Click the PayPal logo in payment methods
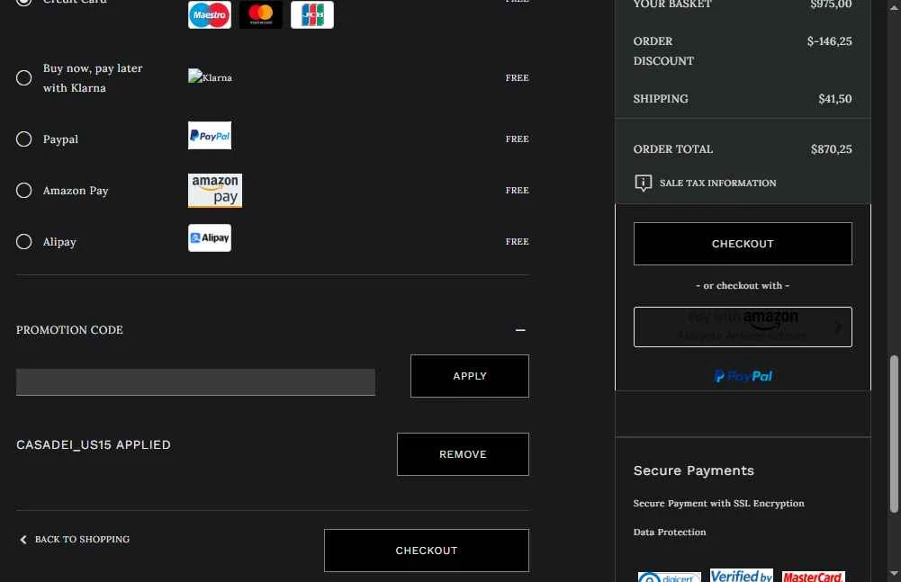Viewport: 901px width, 582px height. pyautogui.click(x=210, y=135)
